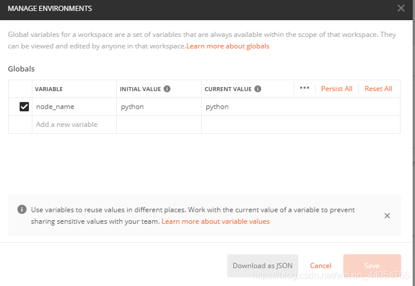Edit initial value python cell
This screenshot has width=415, height=286.
pos(159,107)
